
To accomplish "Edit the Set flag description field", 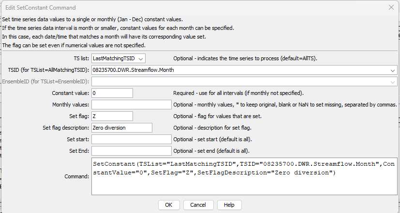I will point(122,128).
